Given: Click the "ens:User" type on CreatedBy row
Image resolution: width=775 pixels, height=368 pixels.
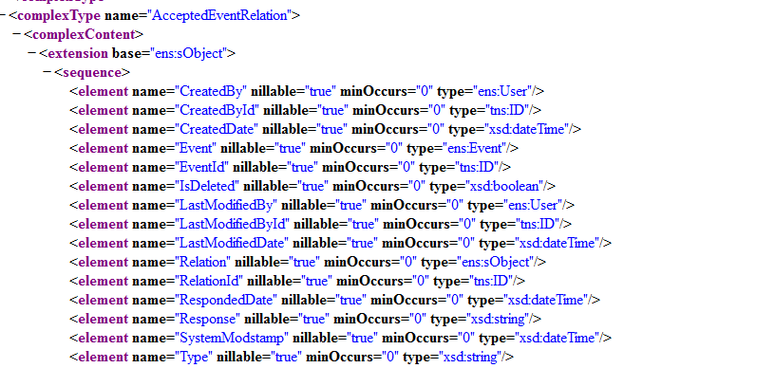Looking at the screenshot, I should click(x=502, y=91).
